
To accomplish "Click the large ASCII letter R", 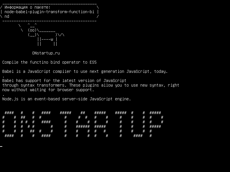I will pos(101,124).
